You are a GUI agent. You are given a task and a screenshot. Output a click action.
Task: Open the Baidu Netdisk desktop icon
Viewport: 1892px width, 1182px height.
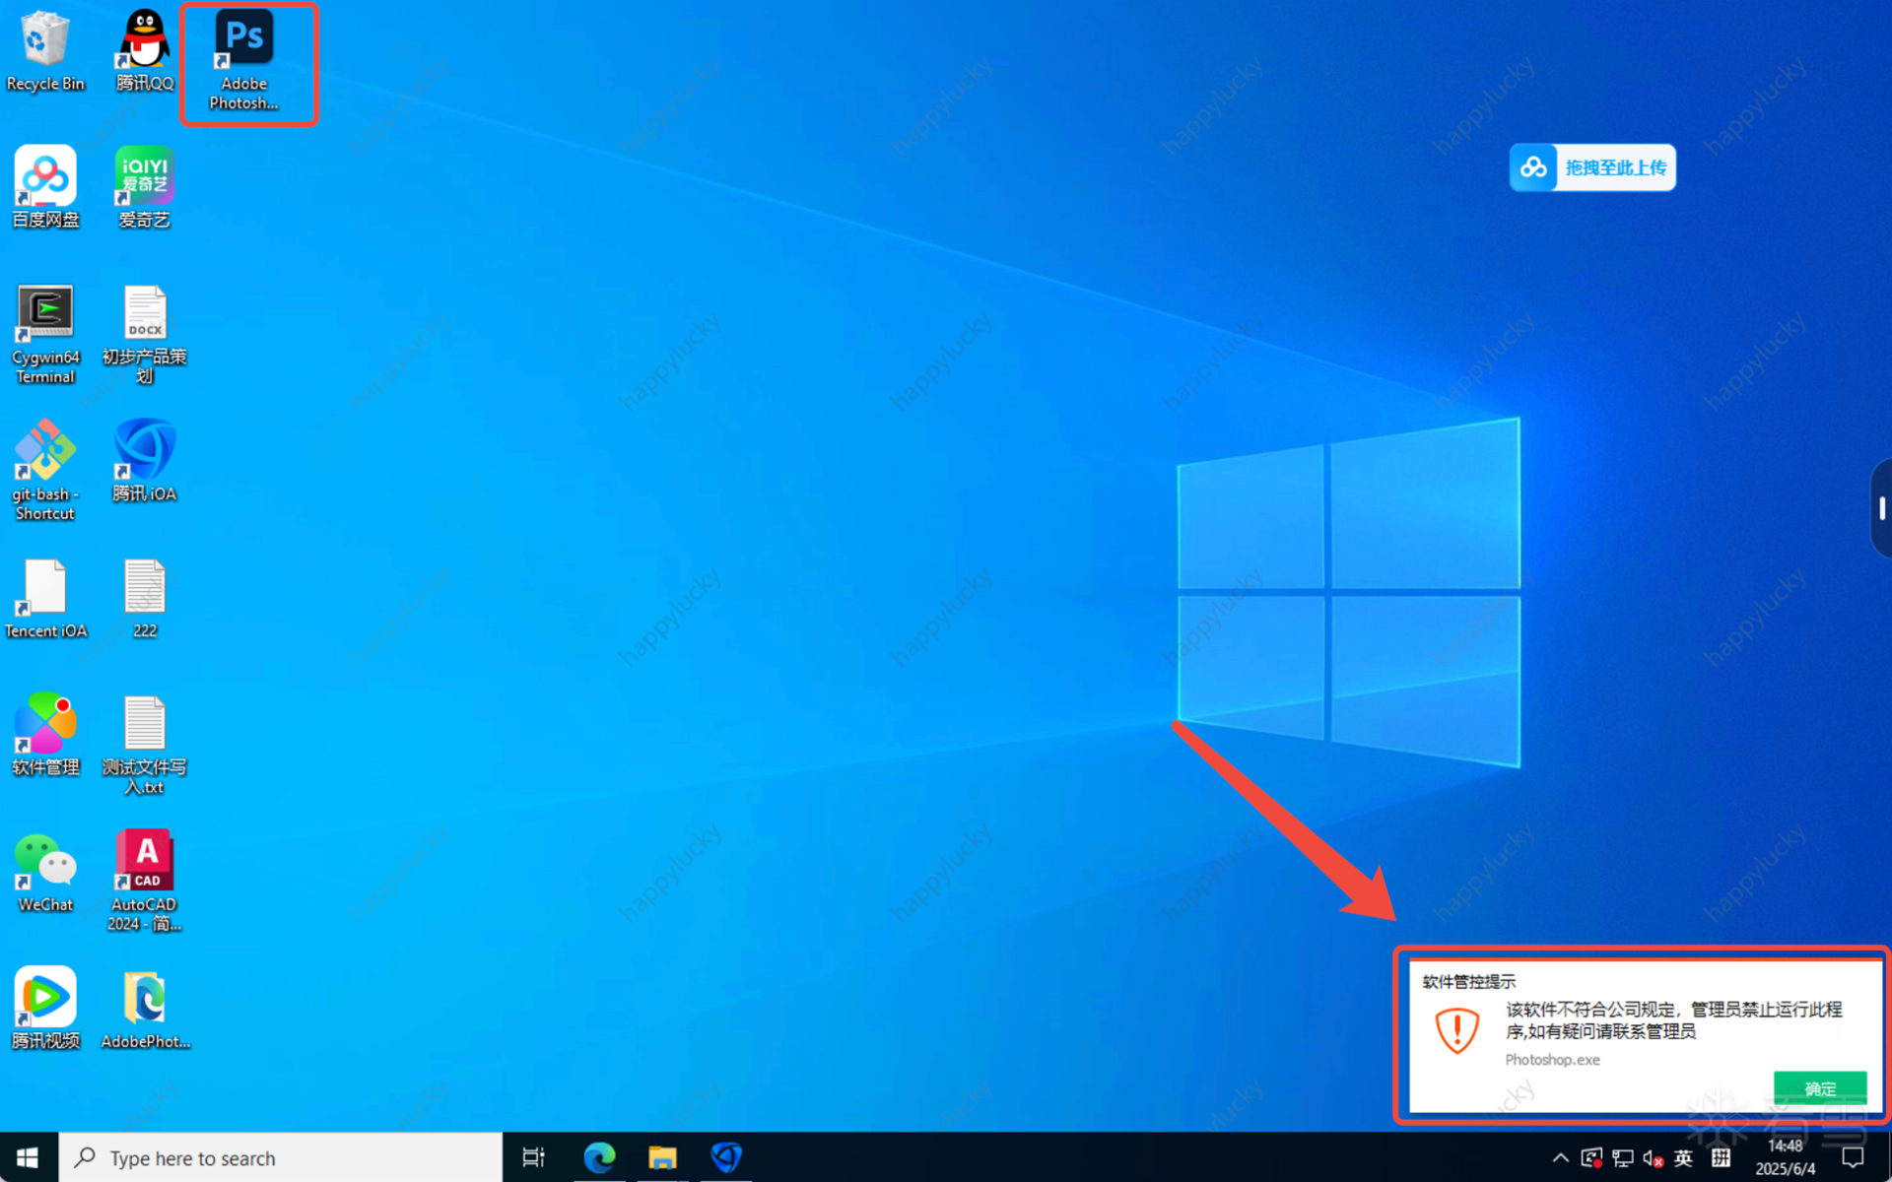click(x=44, y=177)
